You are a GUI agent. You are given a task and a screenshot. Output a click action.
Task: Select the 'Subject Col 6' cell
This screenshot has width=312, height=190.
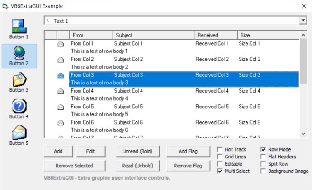(128, 122)
